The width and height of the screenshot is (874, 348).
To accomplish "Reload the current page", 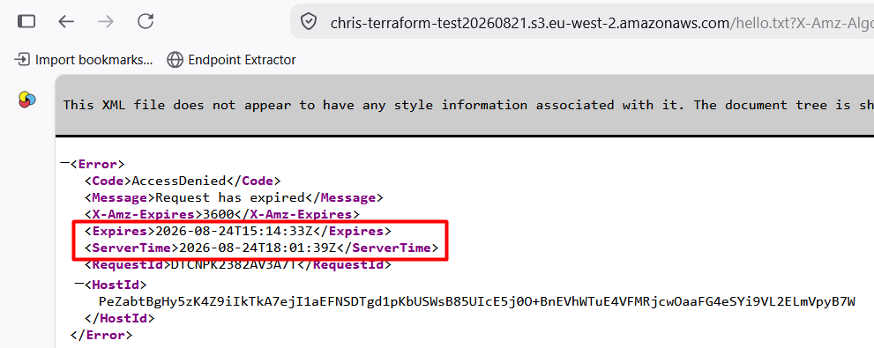I will 146,22.
